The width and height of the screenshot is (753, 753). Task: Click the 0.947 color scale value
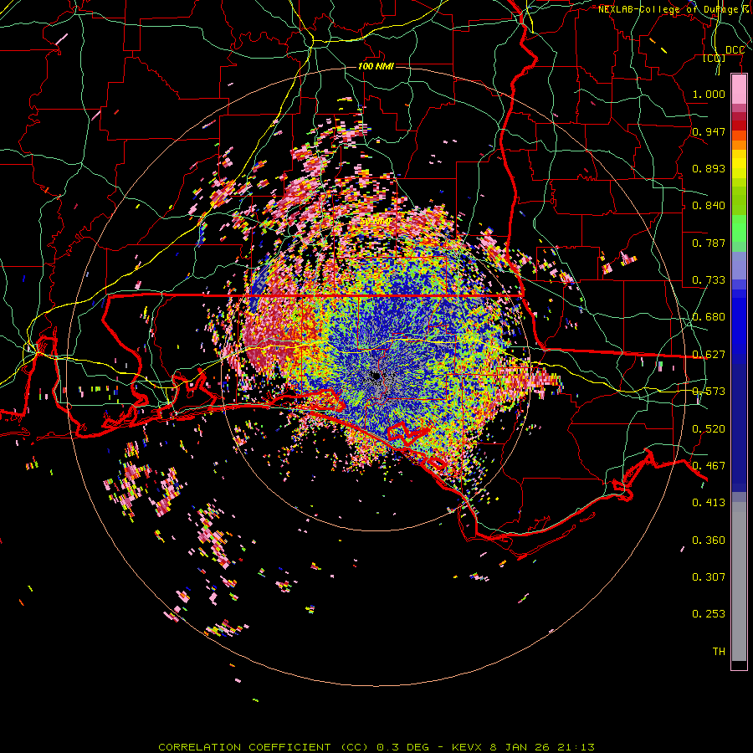(709, 131)
